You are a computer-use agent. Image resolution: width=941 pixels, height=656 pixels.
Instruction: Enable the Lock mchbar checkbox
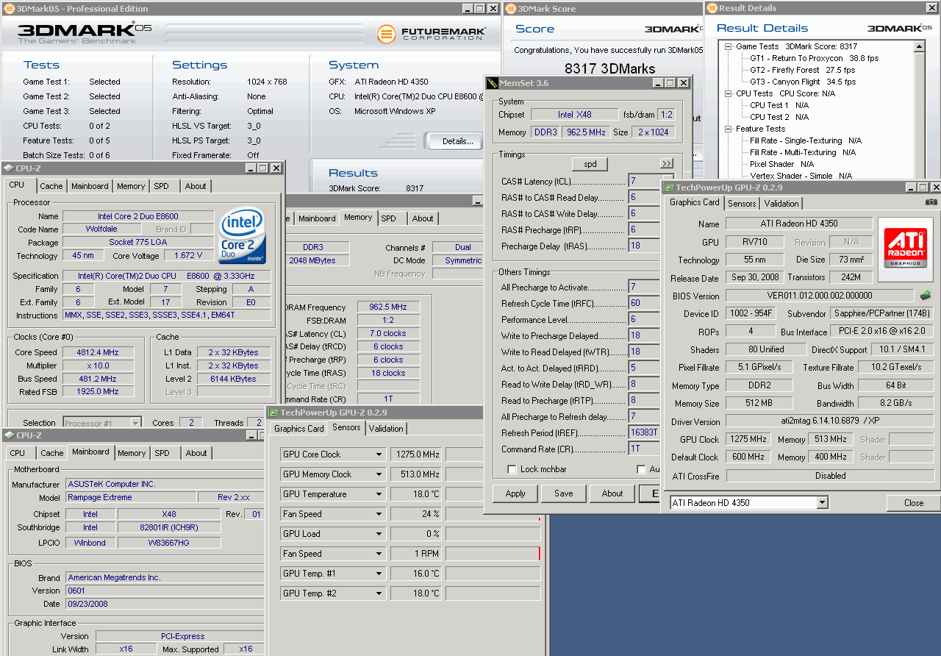(x=512, y=469)
